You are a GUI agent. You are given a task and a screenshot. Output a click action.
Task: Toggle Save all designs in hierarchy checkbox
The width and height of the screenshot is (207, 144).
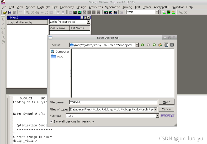(51, 121)
